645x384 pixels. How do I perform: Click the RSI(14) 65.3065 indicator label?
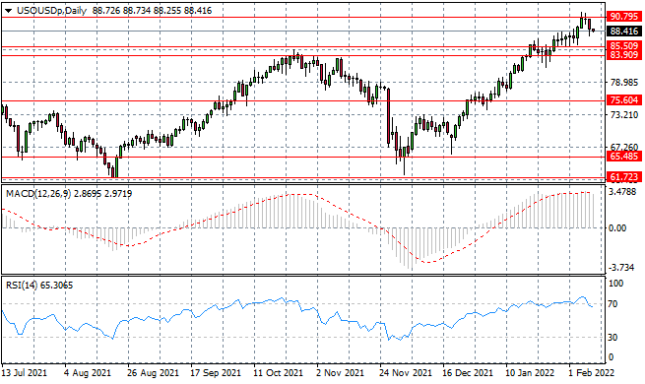tap(39, 286)
